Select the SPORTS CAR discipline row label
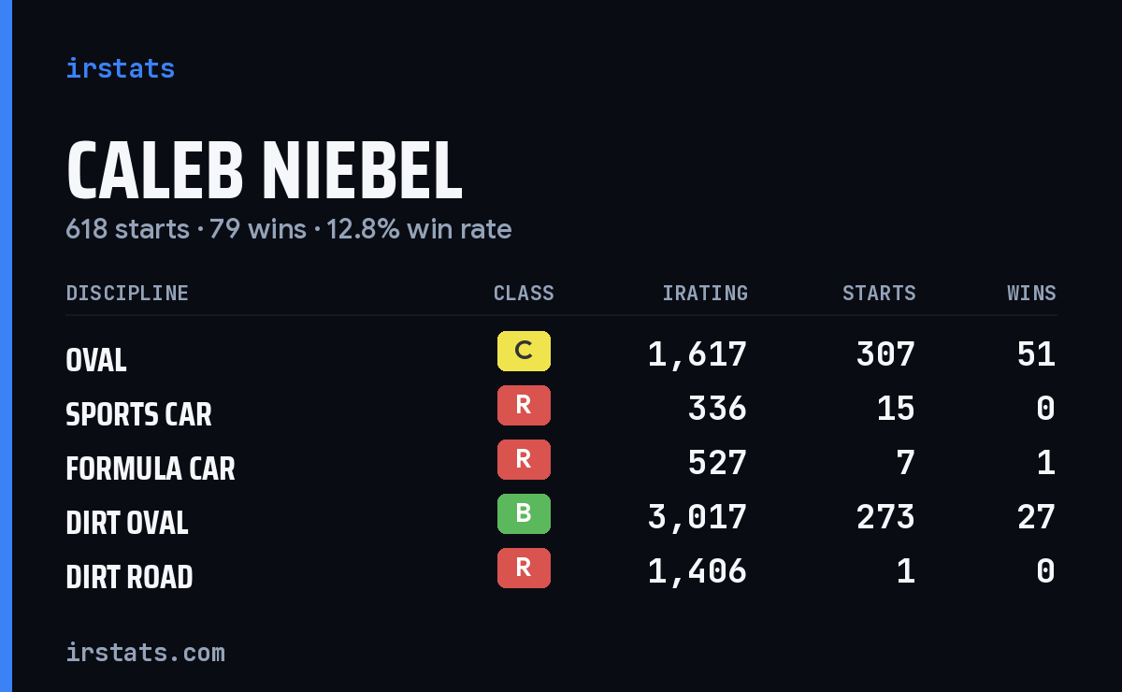 (139, 414)
